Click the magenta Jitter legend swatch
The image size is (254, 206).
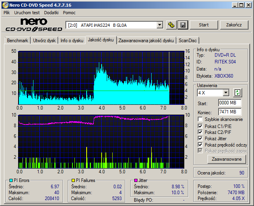pyautogui.click(x=136, y=180)
